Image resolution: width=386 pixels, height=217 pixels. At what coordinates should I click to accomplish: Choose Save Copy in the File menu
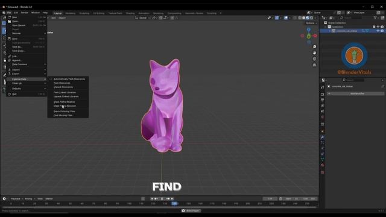27,51
